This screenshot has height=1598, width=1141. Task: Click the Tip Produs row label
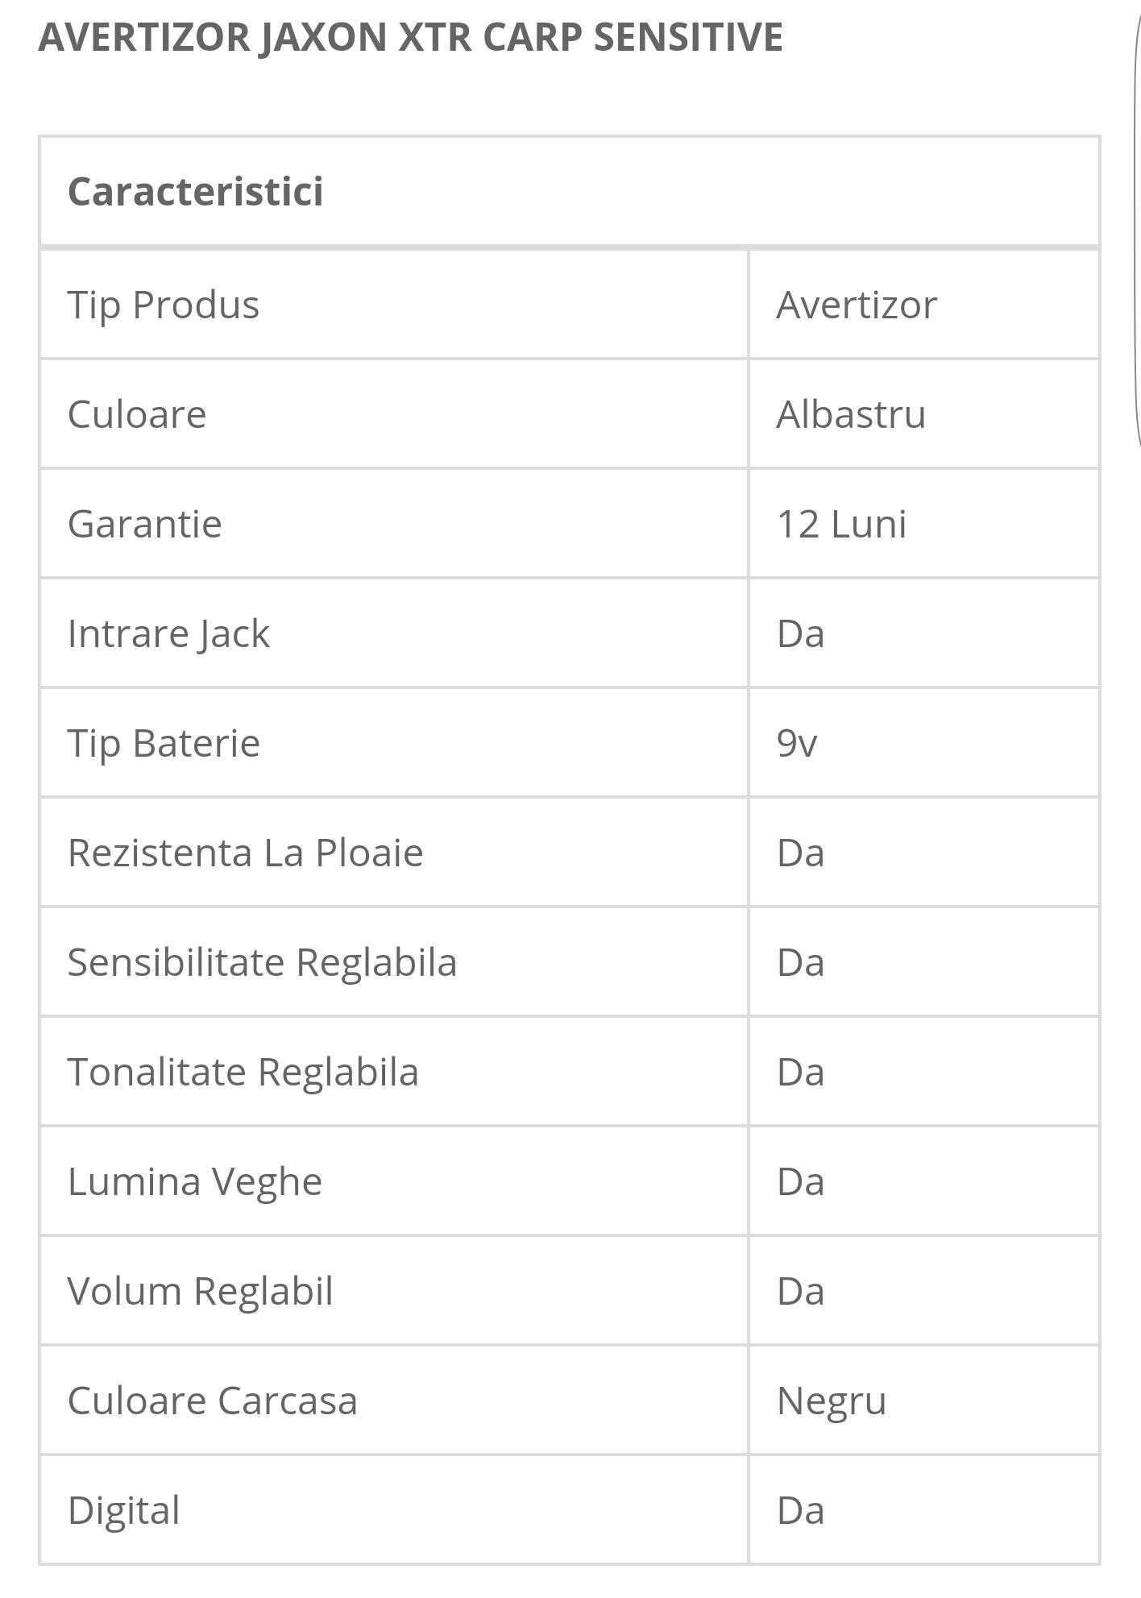tap(164, 305)
